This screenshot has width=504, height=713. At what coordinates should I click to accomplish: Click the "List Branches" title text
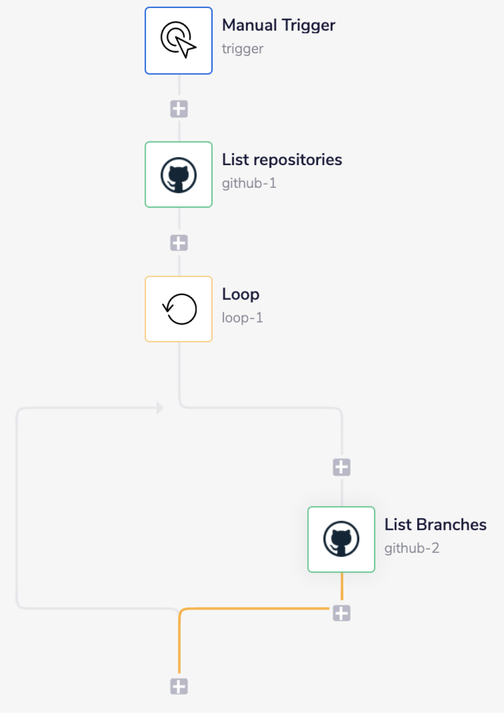pos(435,525)
